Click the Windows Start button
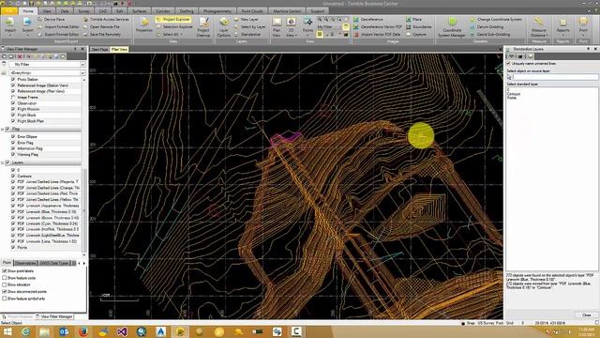Image resolution: width=600 pixels, height=338 pixels. (7, 331)
